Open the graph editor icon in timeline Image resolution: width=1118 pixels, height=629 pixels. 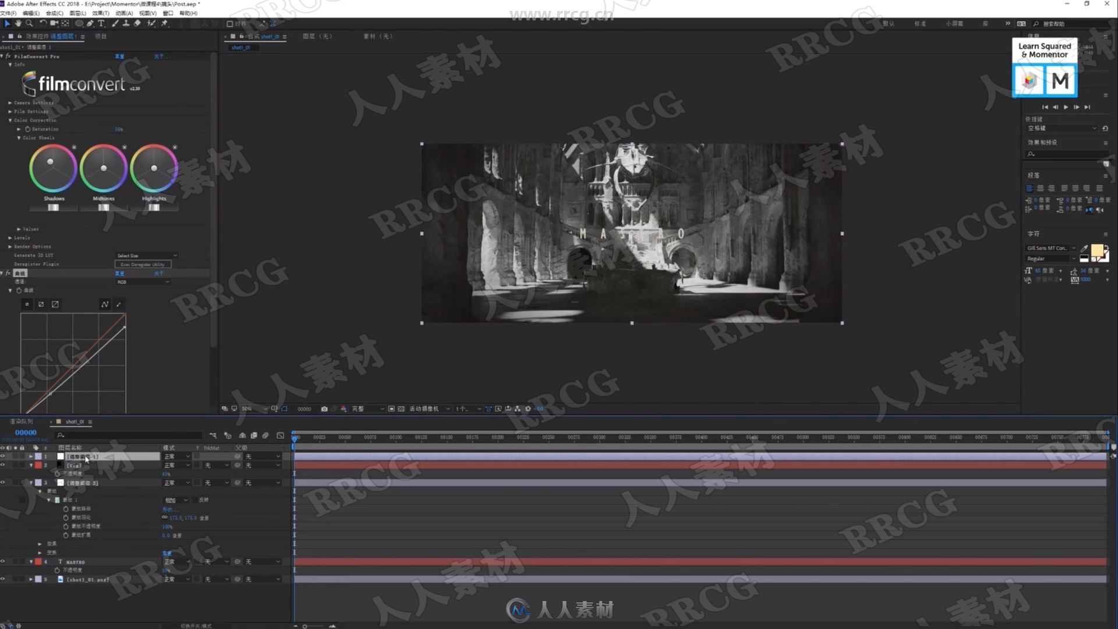point(280,435)
